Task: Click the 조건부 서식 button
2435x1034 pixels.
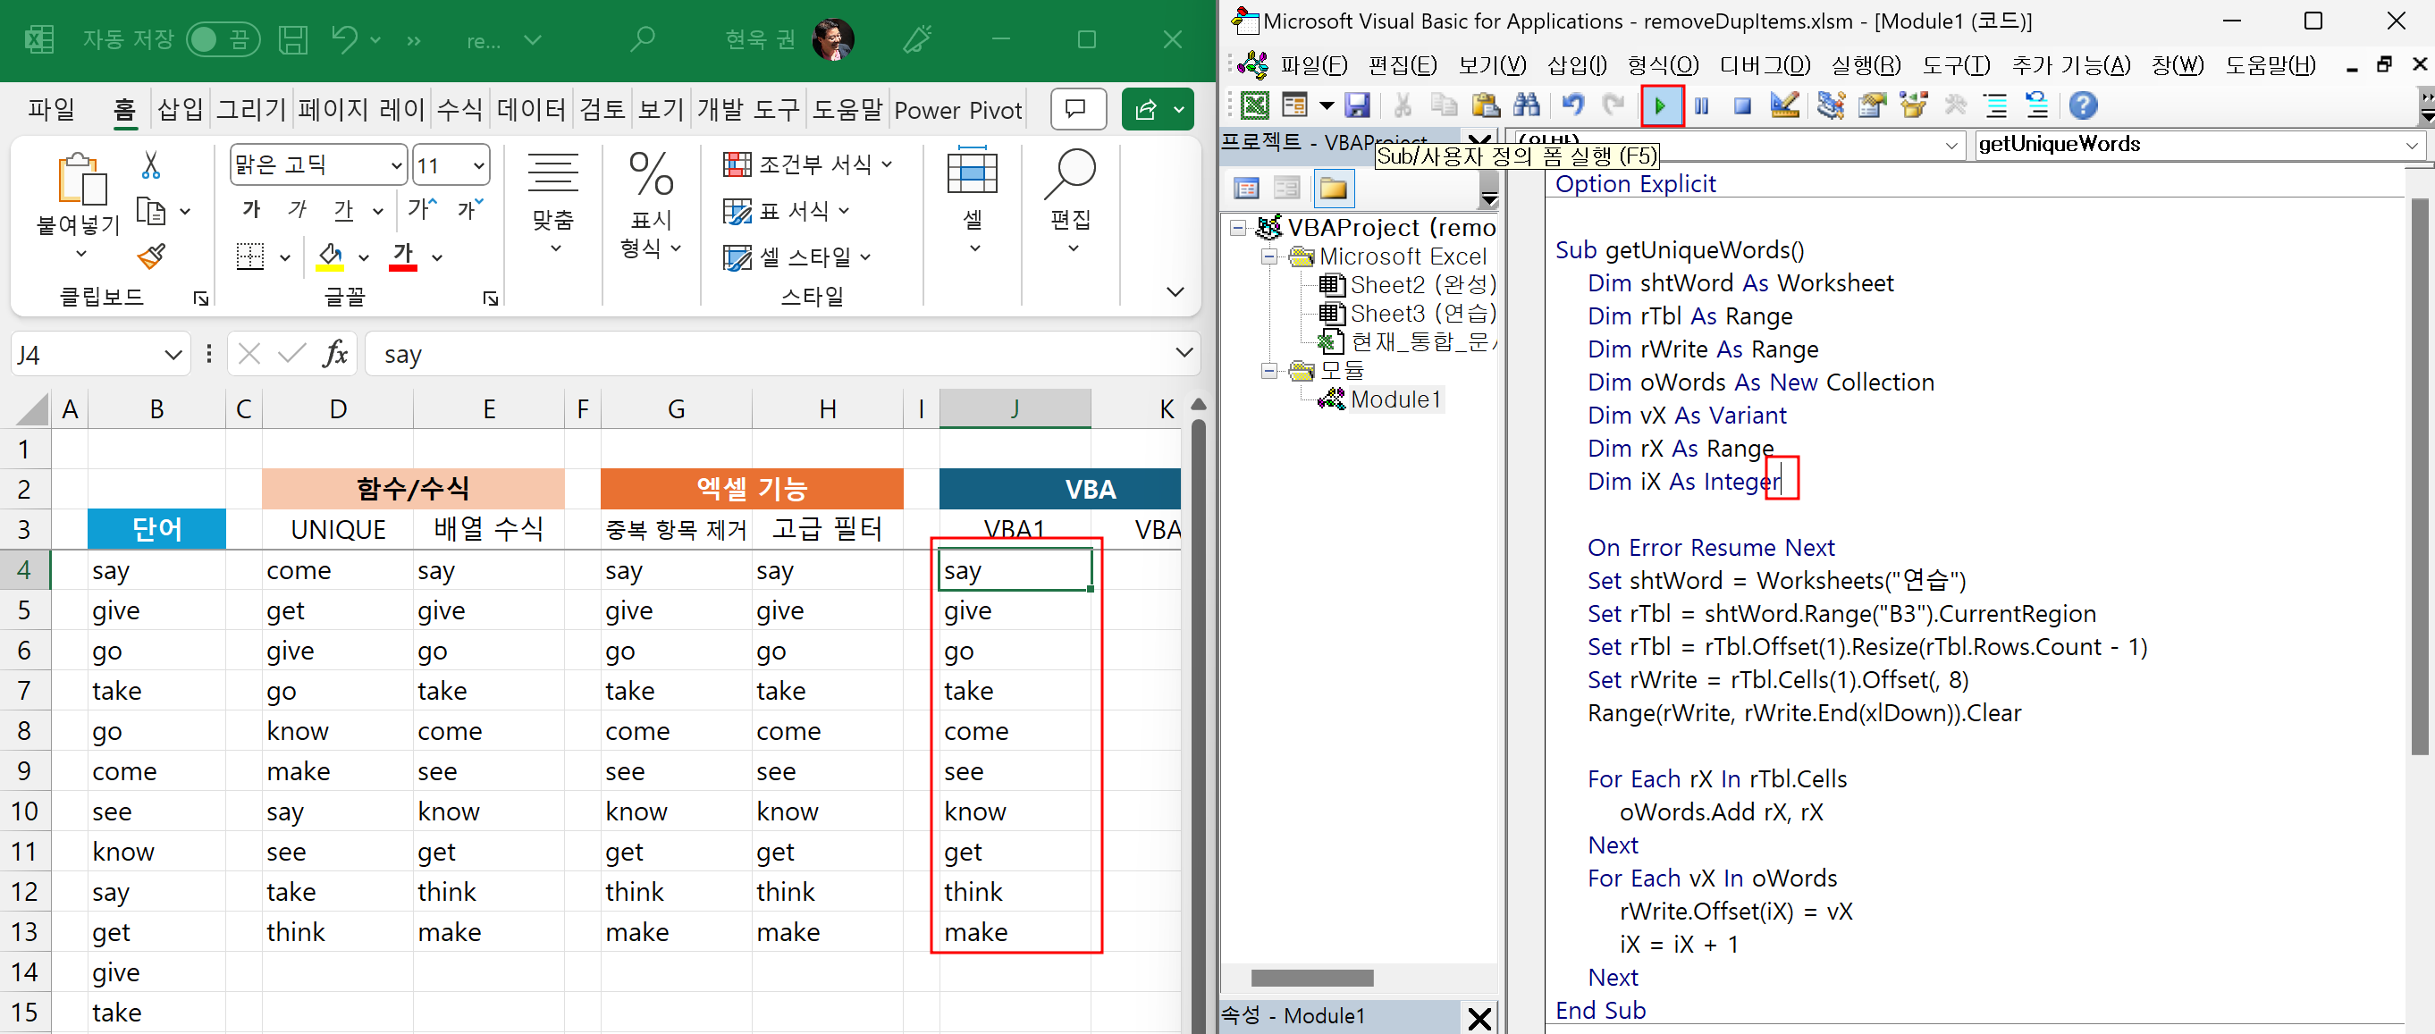Action: tap(808, 164)
